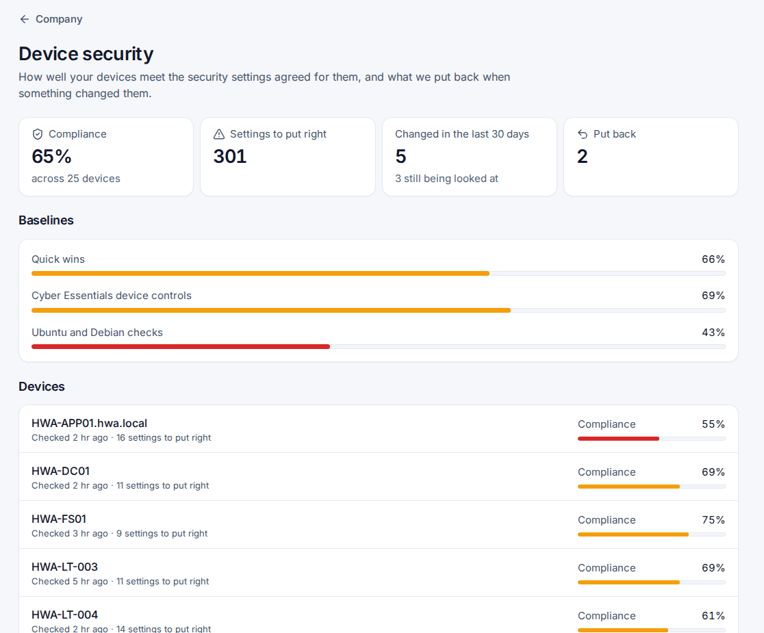This screenshot has width=764, height=633.
Task: Click the shield icon on Compliance card
Action: coord(38,134)
